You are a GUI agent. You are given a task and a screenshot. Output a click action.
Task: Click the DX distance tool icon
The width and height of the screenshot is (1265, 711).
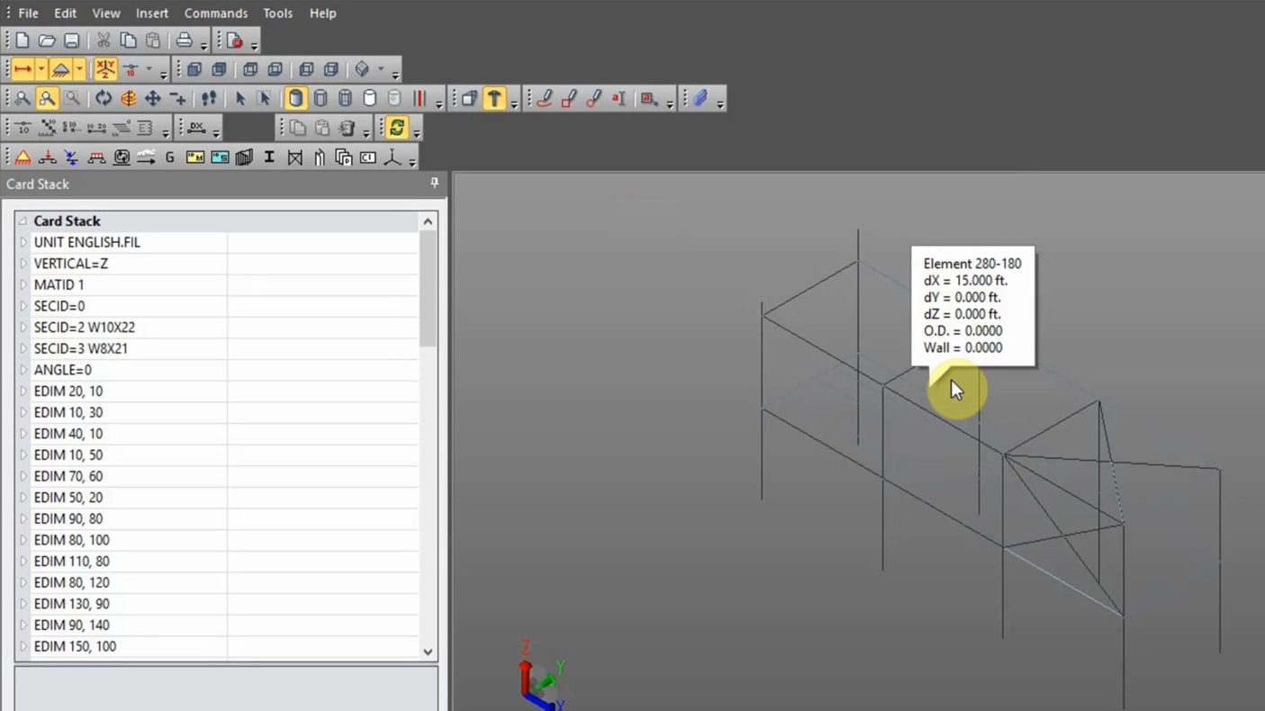(195, 128)
